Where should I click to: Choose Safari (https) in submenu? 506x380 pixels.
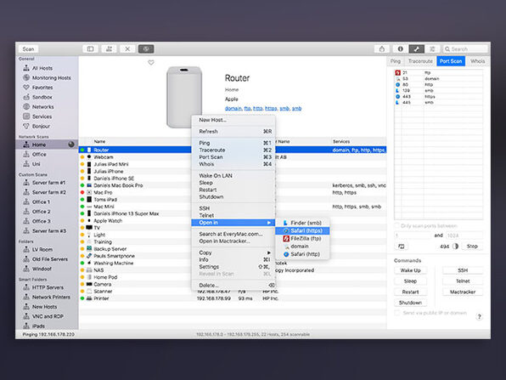click(302, 230)
